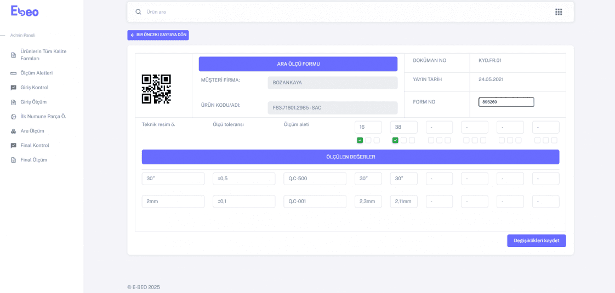This screenshot has width=615, height=293.
Task: Tick the third checkbox under column 38
Action: (x=412, y=140)
